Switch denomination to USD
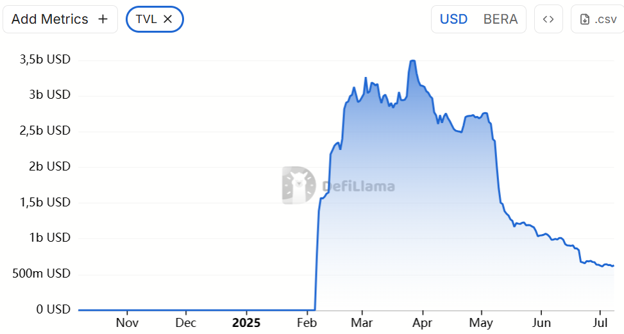This screenshot has width=624, height=334. click(453, 19)
